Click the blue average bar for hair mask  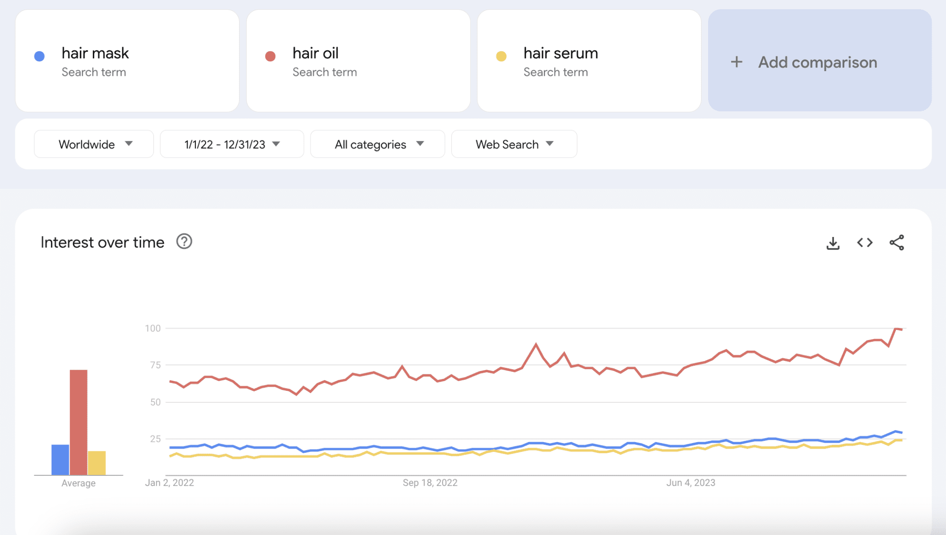pyautogui.click(x=60, y=459)
